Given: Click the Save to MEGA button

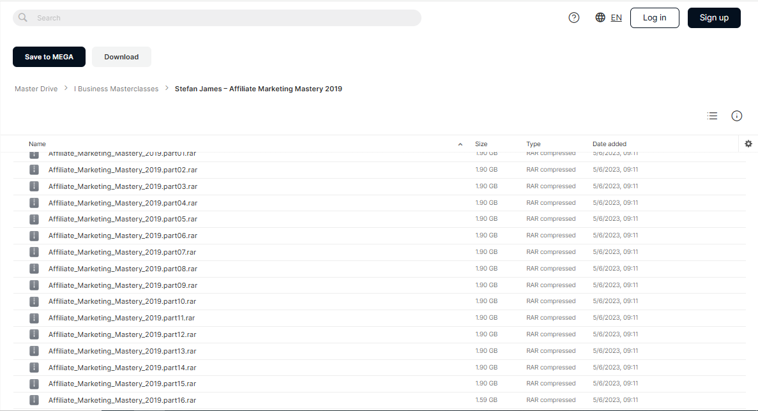Looking at the screenshot, I should 49,57.
